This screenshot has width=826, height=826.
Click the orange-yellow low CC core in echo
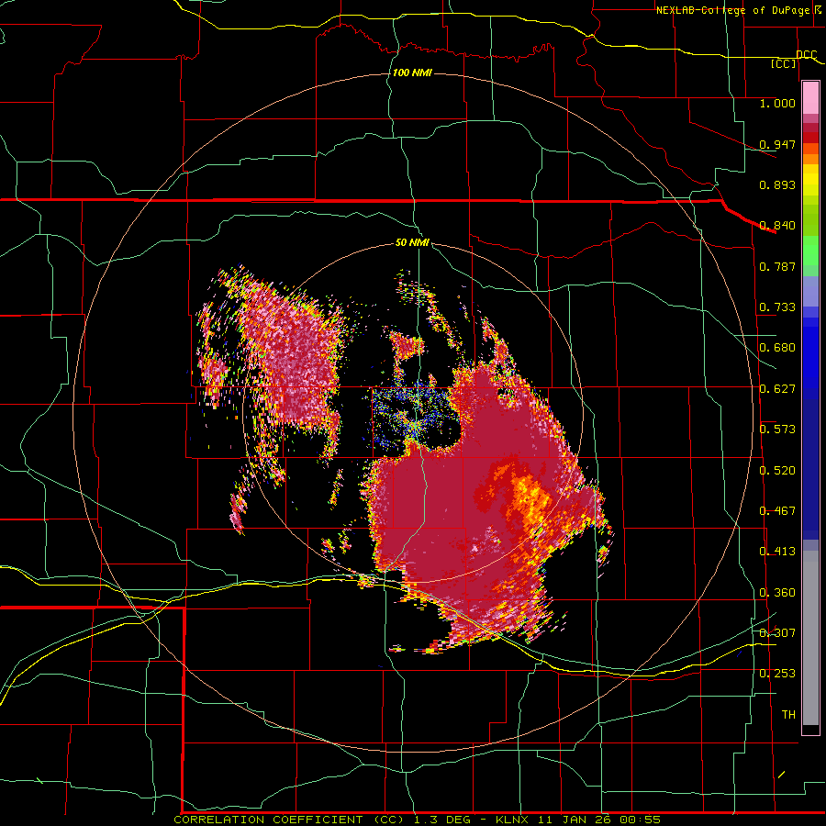(x=530, y=497)
